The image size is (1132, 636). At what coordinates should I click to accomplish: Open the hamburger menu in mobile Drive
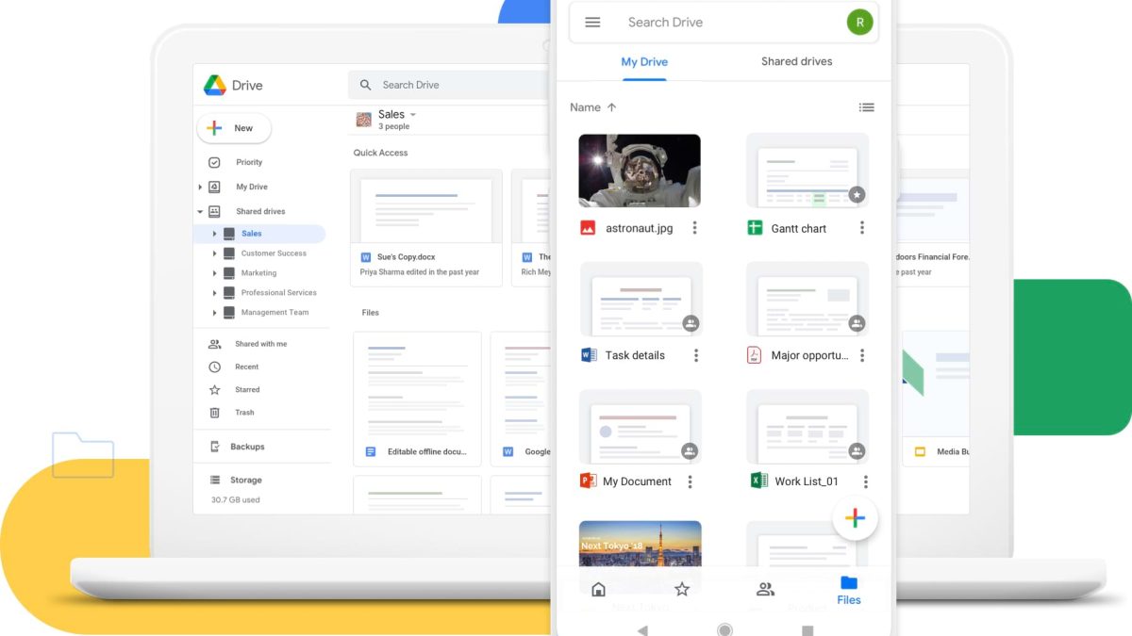(x=592, y=23)
